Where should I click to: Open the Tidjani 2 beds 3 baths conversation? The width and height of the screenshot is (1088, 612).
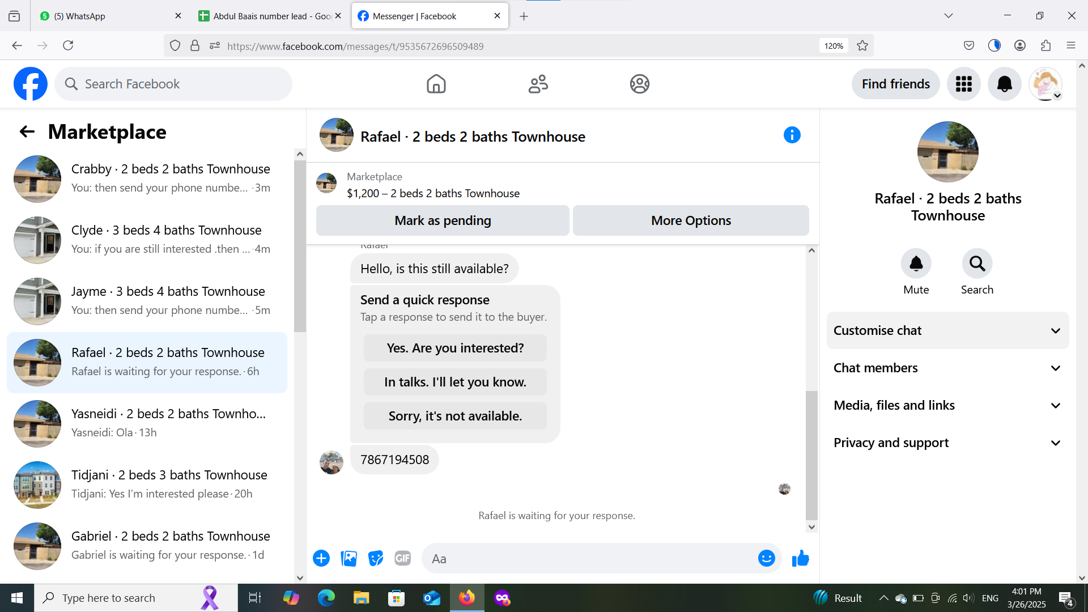click(x=147, y=485)
